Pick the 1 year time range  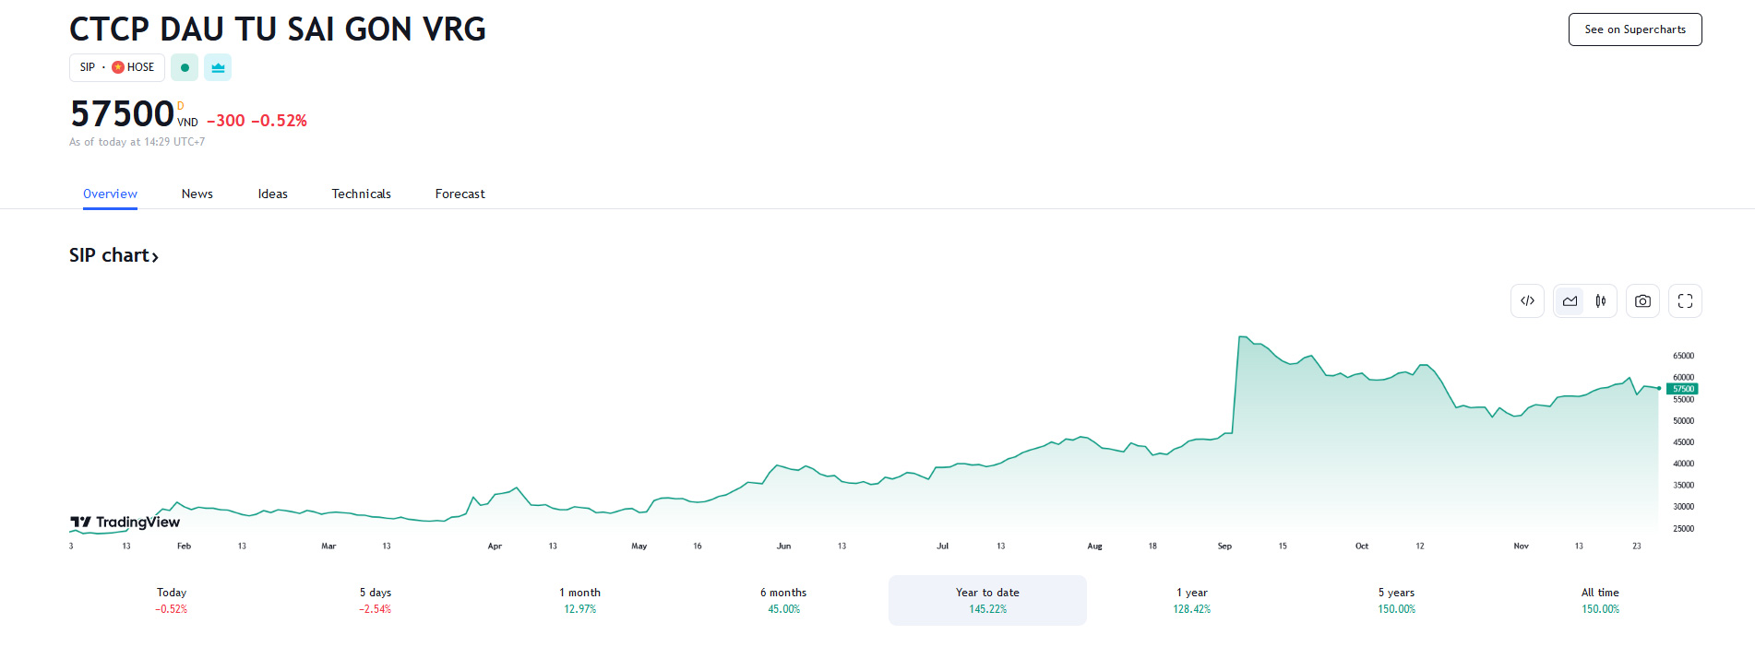point(1192,600)
